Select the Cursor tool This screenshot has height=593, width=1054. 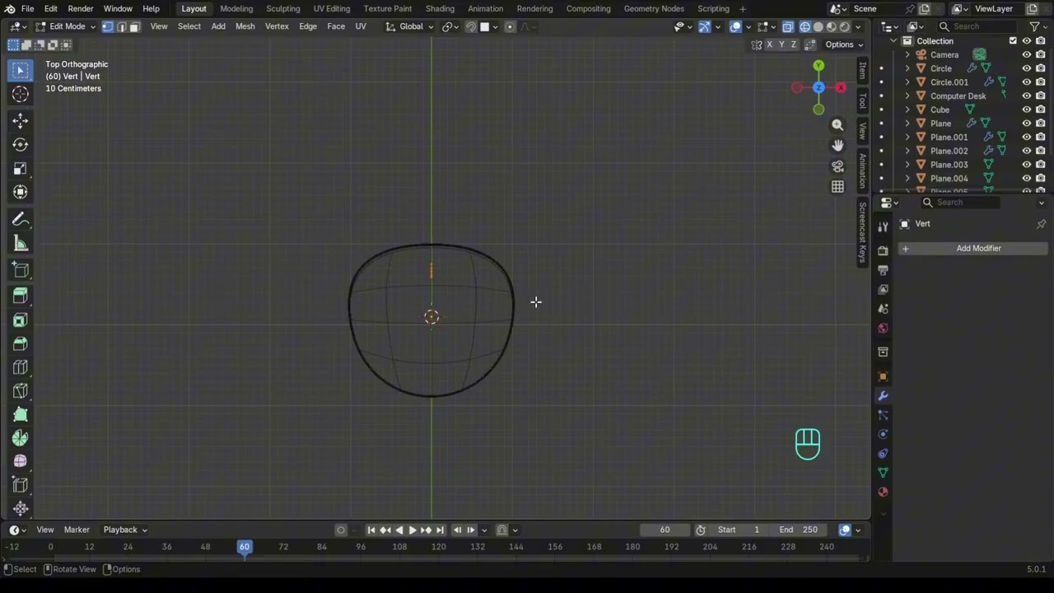(x=21, y=95)
